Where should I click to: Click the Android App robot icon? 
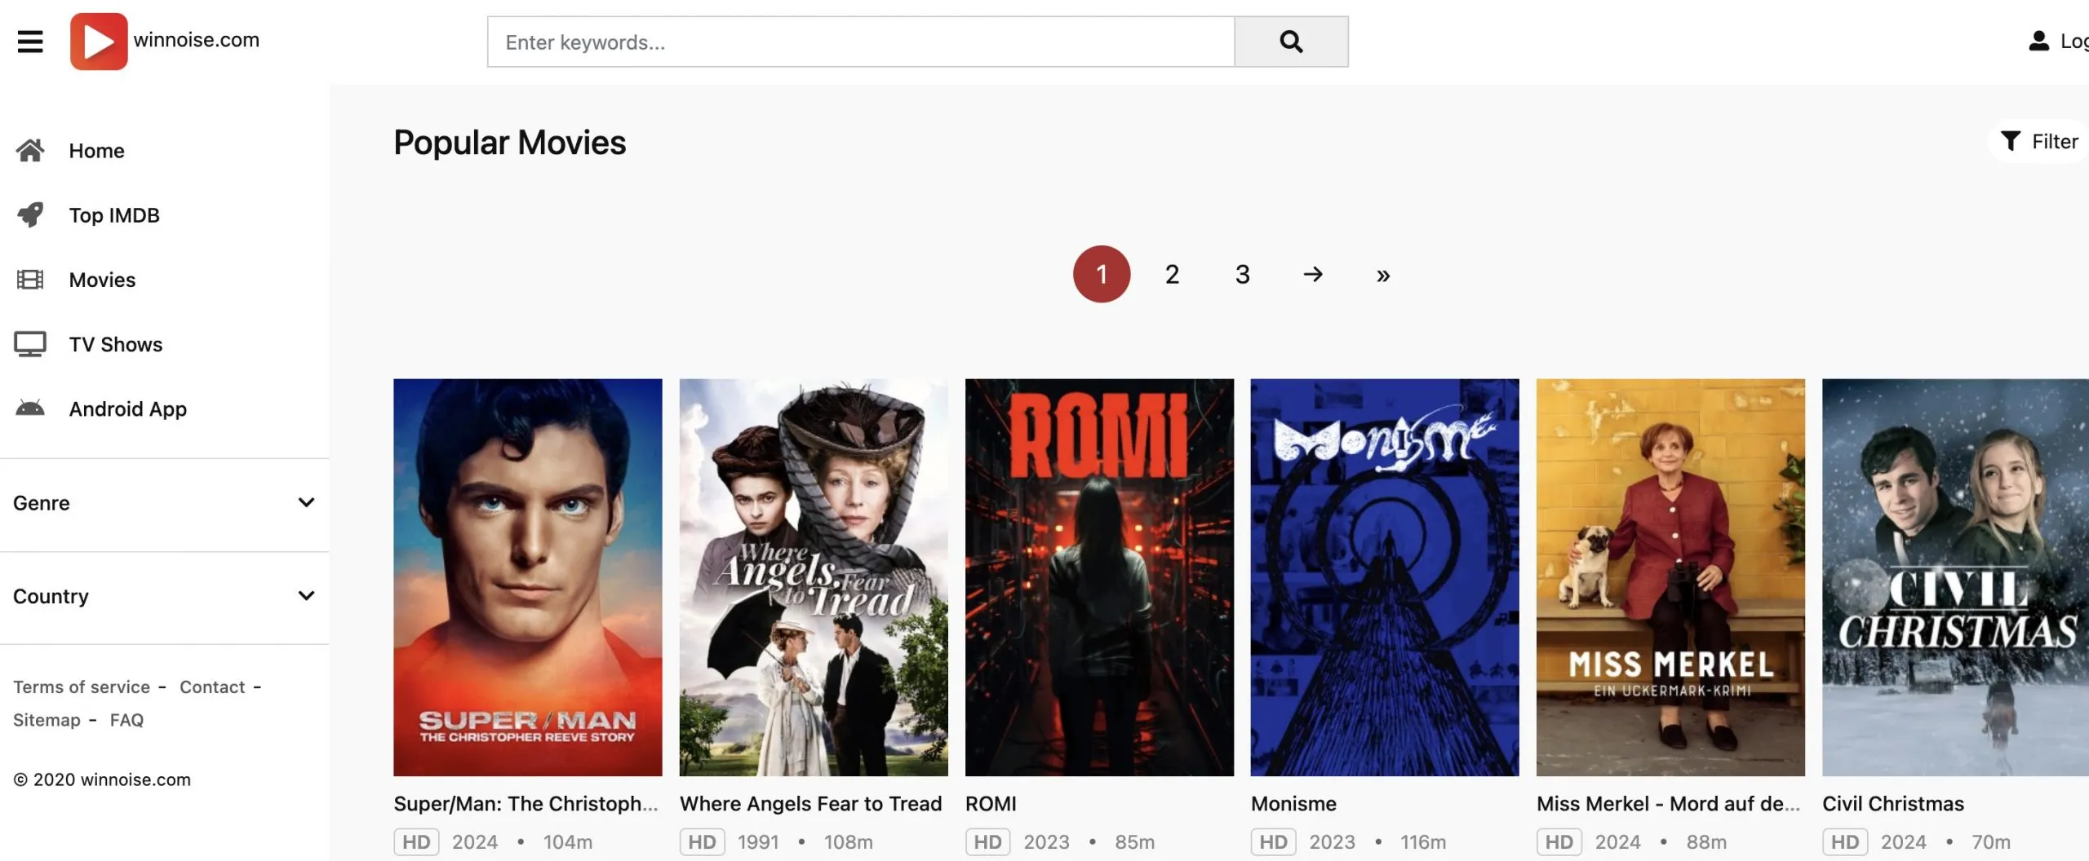pyautogui.click(x=30, y=408)
